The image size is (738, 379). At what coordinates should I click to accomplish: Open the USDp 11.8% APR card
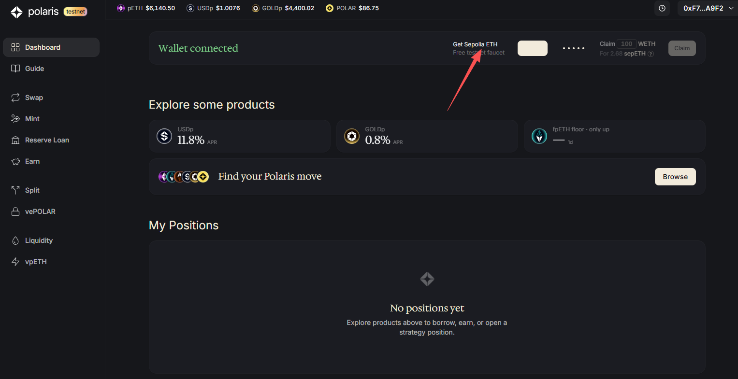[x=240, y=136]
